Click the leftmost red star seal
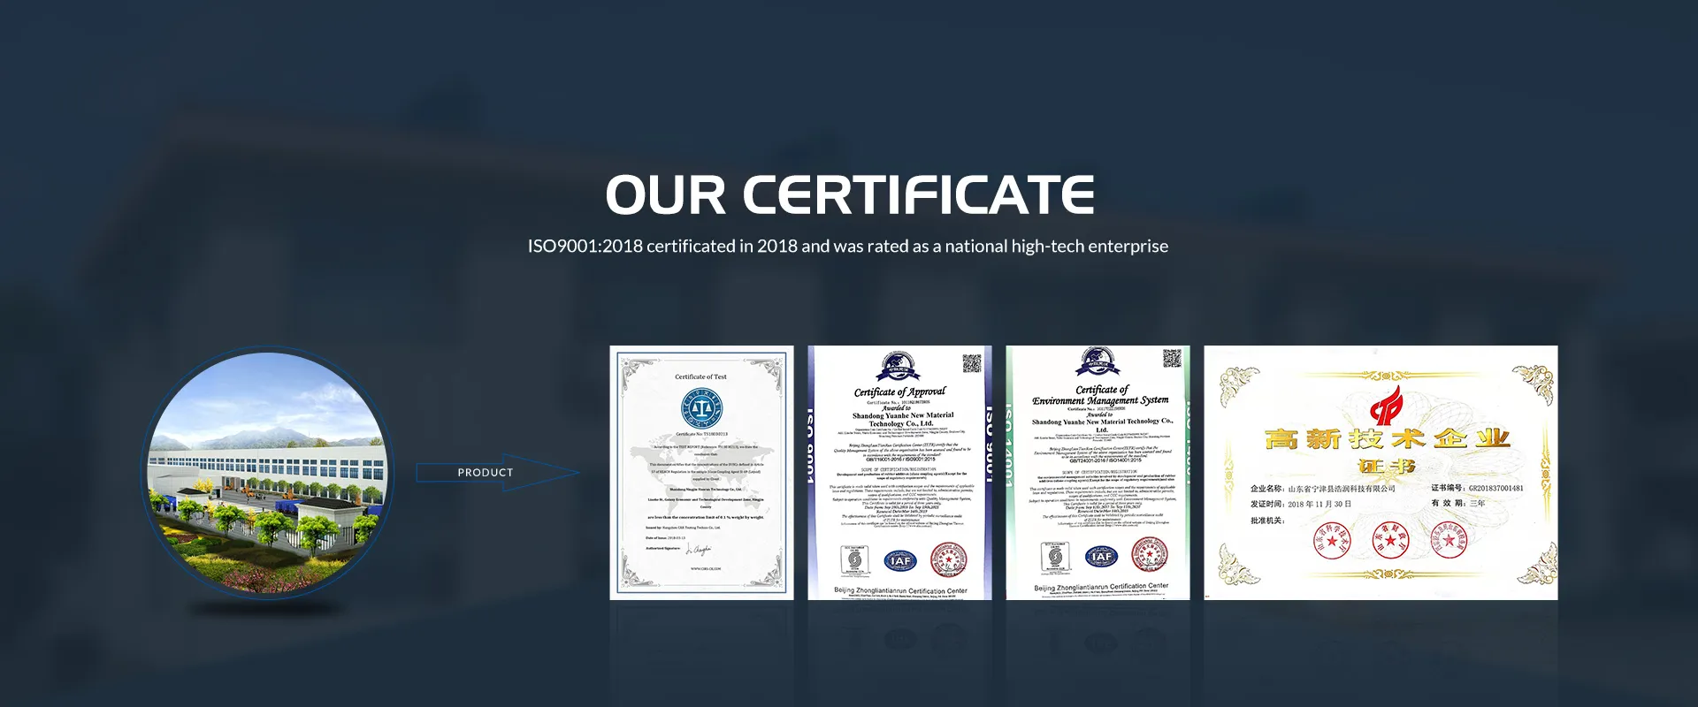The width and height of the screenshot is (1698, 707). pos(1332,540)
